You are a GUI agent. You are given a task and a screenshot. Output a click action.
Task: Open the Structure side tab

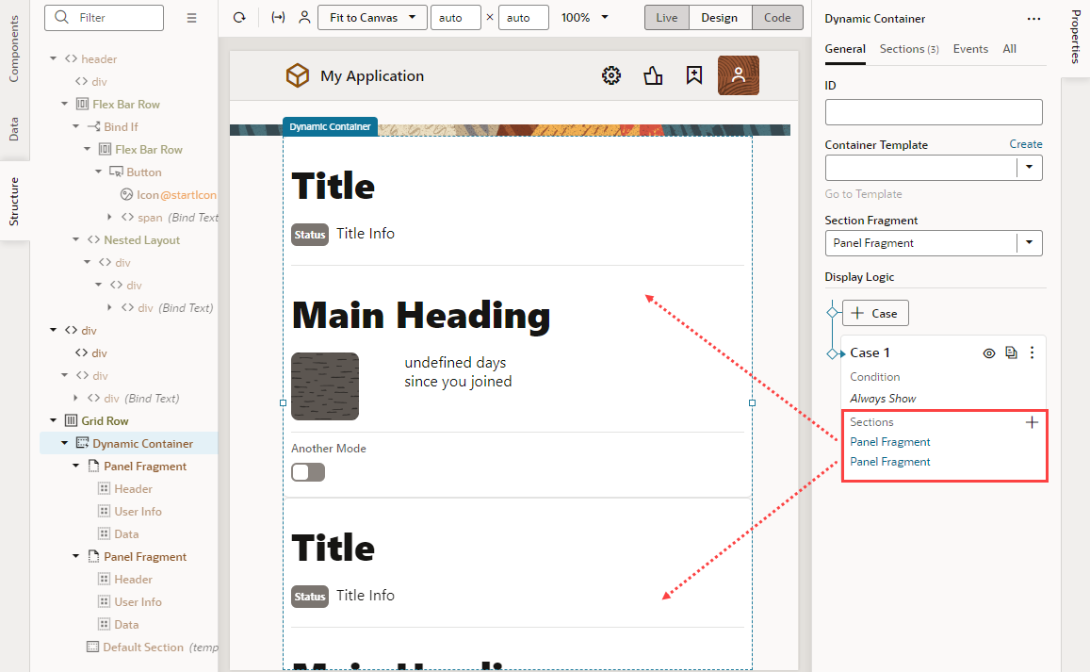tap(14, 201)
